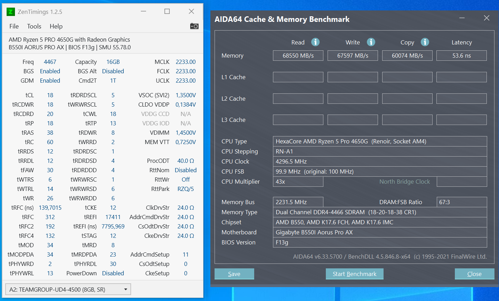Take a screenshot with the ZenTimings camera icon
Screen dimensions: 499x301
pyautogui.click(x=194, y=26)
